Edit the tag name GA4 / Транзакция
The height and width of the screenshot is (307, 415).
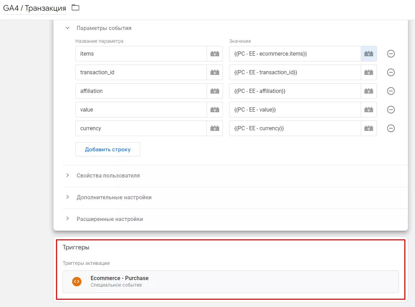34,8
